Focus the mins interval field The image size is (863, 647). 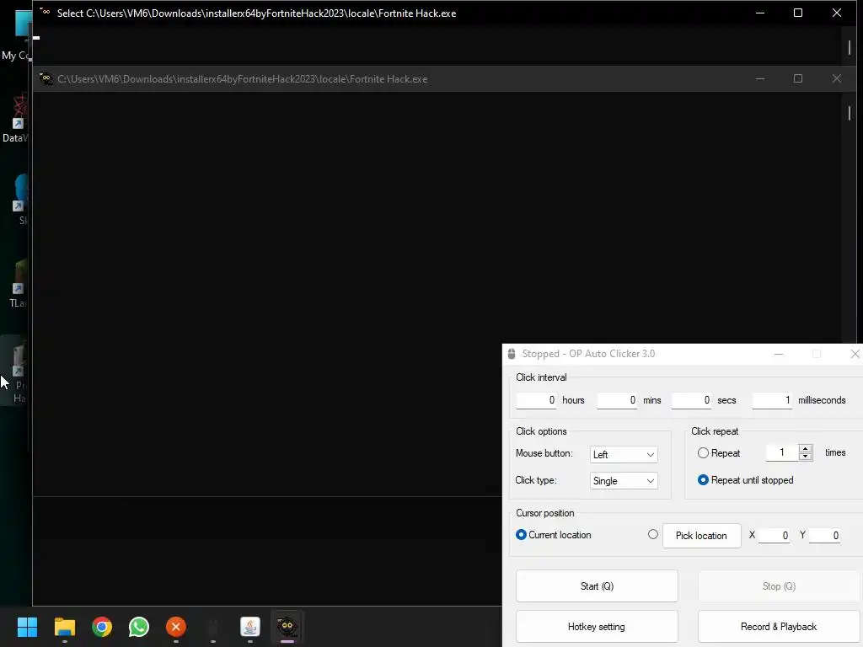coord(617,400)
